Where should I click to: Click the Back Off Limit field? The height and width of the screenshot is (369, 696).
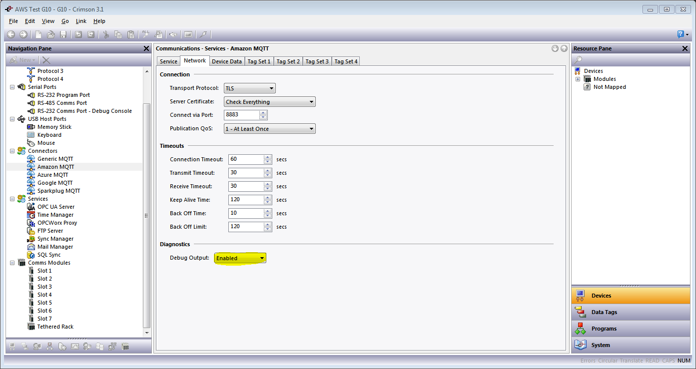click(x=246, y=227)
